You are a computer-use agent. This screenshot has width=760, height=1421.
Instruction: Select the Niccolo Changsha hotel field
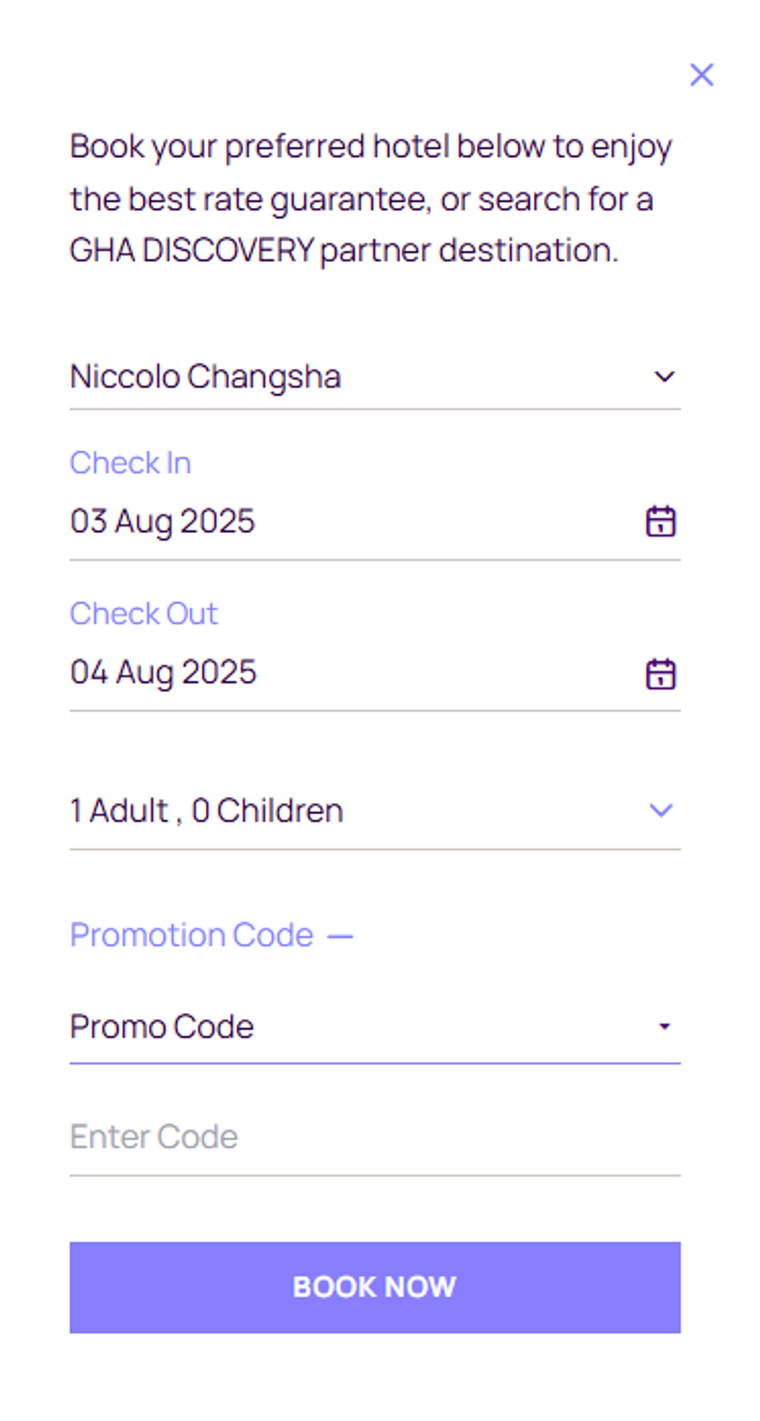(x=205, y=377)
